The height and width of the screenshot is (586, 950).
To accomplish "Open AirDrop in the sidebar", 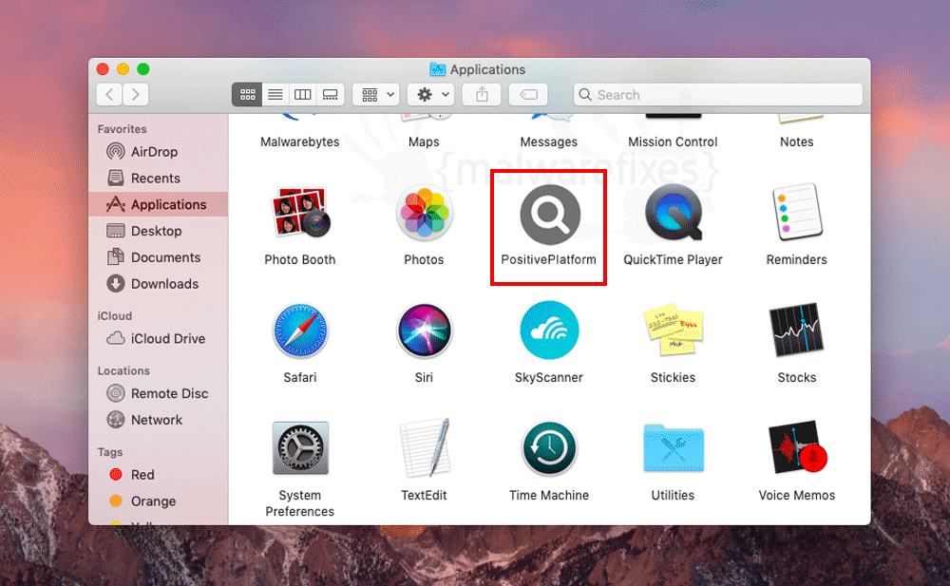I will [x=159, y=152].
